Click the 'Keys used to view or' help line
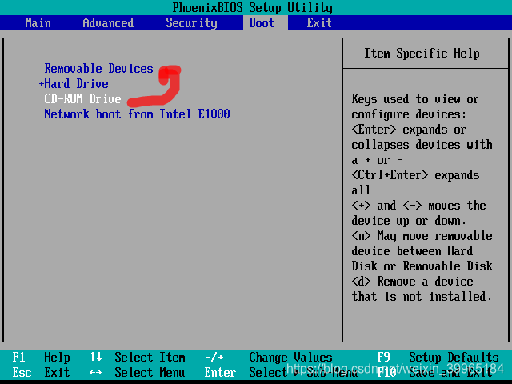Viewport: 512px width, 384px height. coord(415,99)
